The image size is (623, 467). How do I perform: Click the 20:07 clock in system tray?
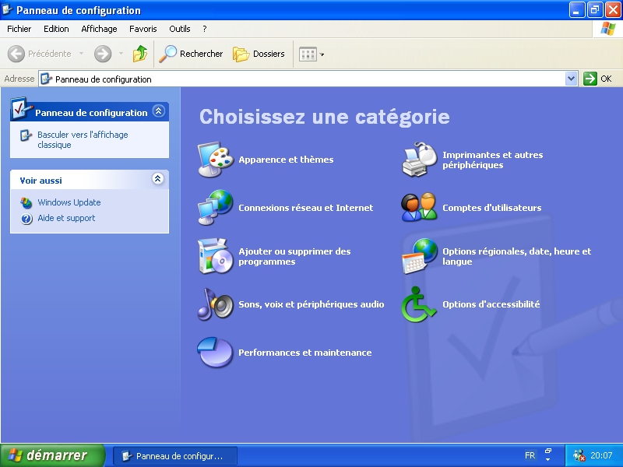pyautogui.click(x=601, y=455)
